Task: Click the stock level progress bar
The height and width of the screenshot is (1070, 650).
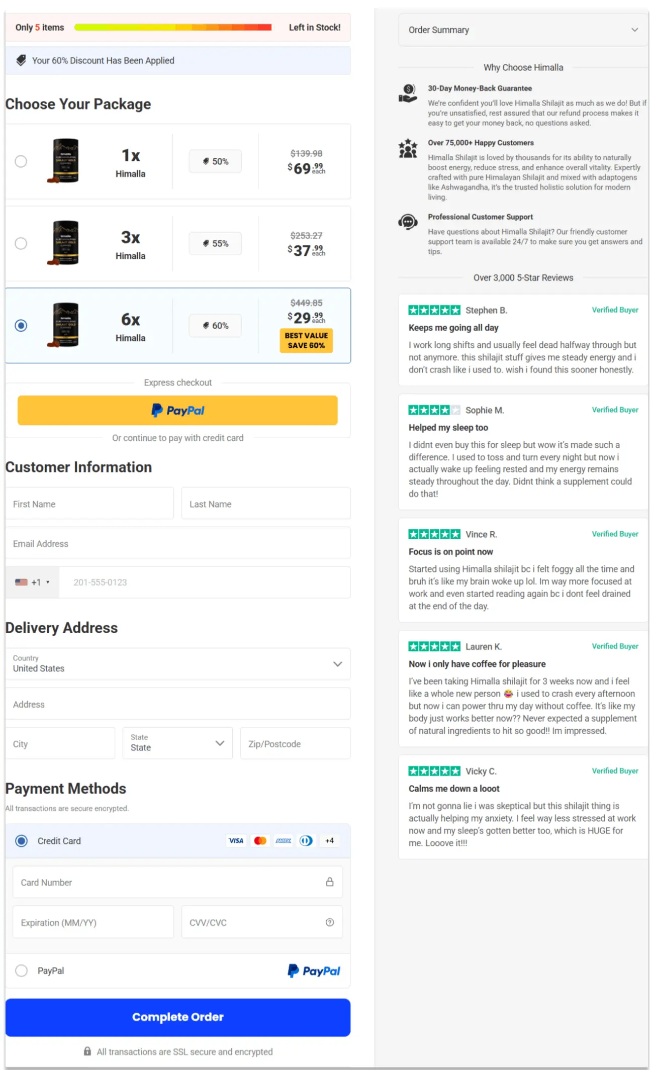Action: (x=174, y=28)
